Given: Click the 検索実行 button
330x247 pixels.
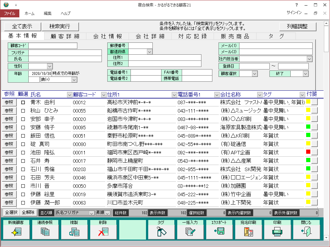Looking at the screenshot, I should [x=60, y=26].
